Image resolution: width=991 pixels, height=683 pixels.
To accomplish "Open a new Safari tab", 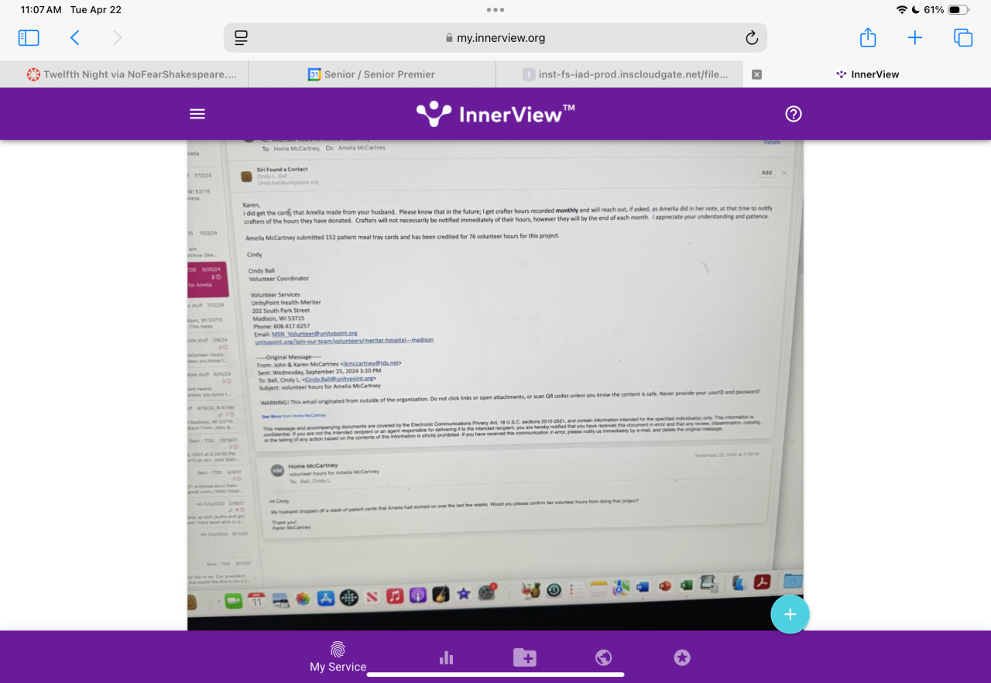I will tap(915, 37).
